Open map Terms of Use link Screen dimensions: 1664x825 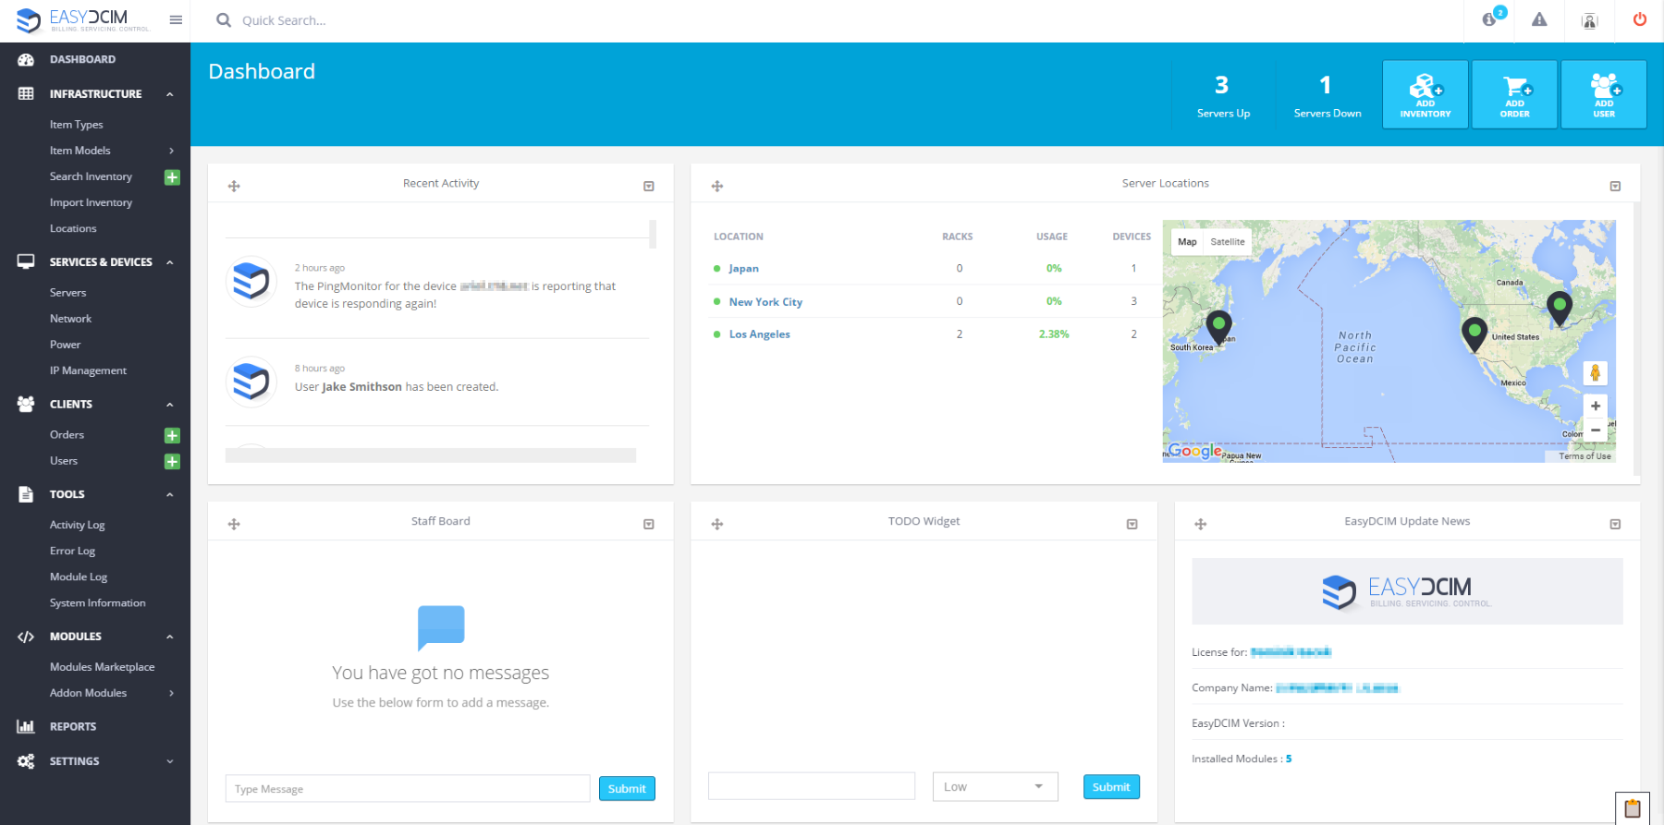coord(1584,456)
